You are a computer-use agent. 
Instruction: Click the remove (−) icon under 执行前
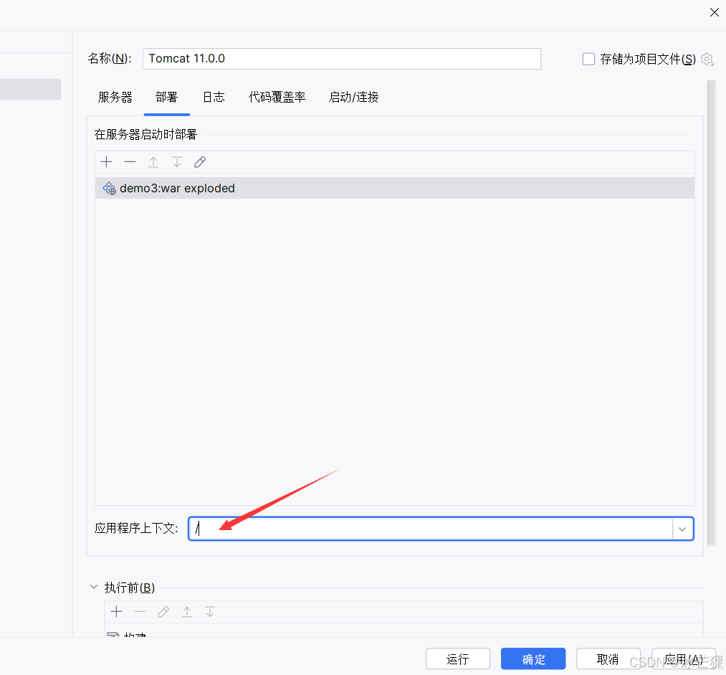[139, 611]
